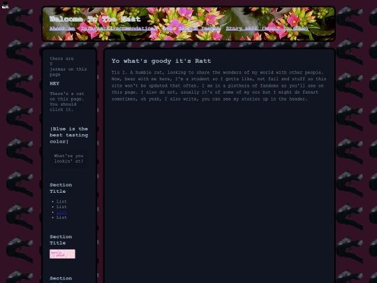The image size is (377, 283).
Task: Click the pink pixel badge button in sidebar
Action: pos(63,254)
